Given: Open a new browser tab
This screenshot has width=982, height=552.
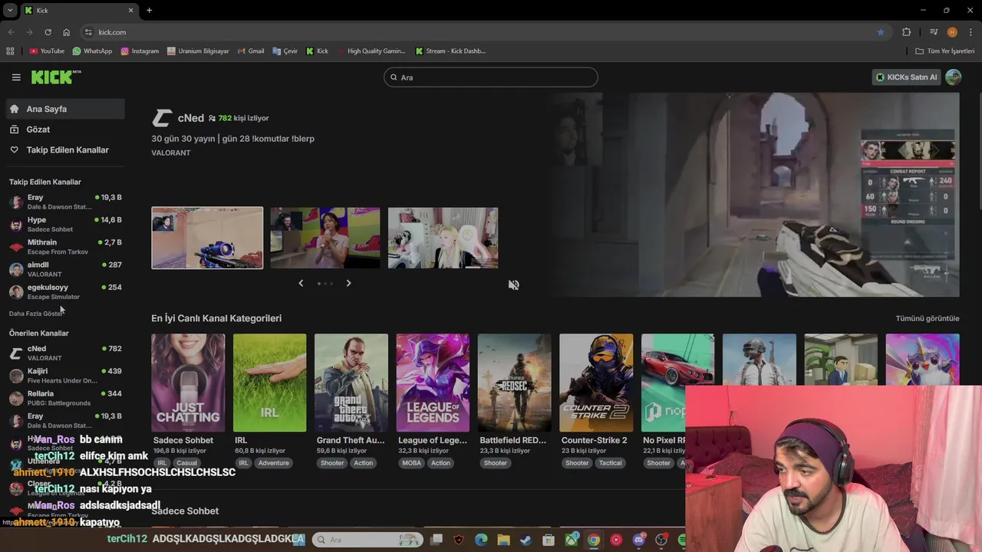Looking at the screenshot, I should click(x=149, y=10).
